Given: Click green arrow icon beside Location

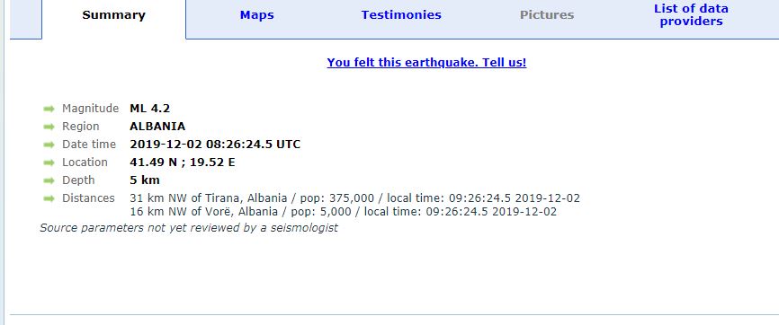Looking at the screenshot, I should pos(49,162).
